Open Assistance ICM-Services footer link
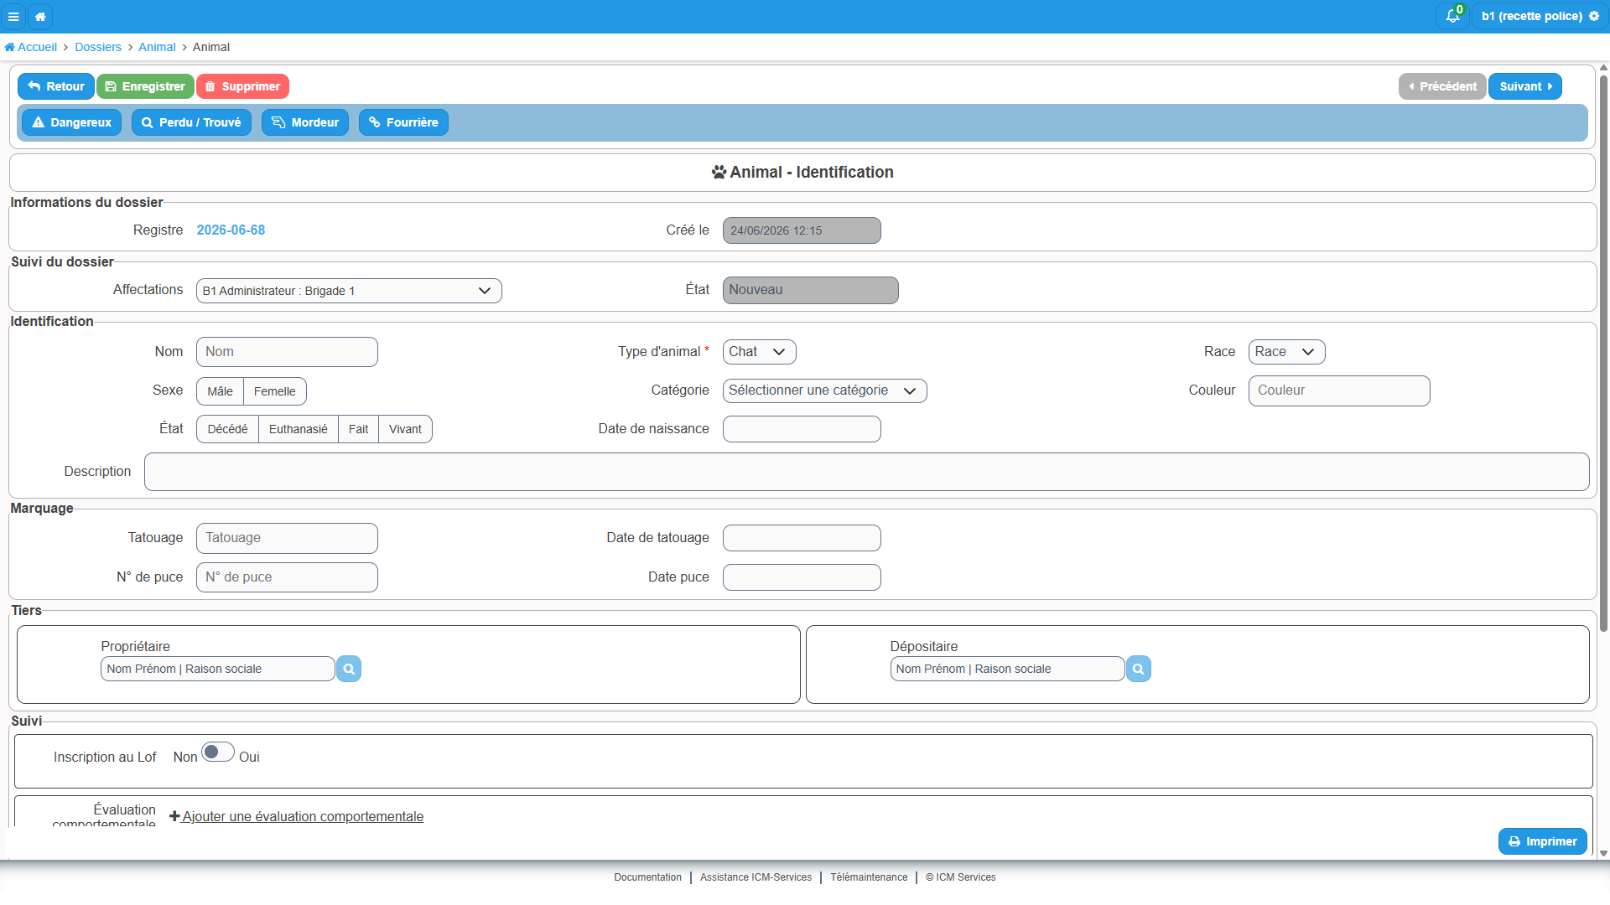Image resolution: width=1610 pixels, height=905 pixels. [x=756, y=877]
